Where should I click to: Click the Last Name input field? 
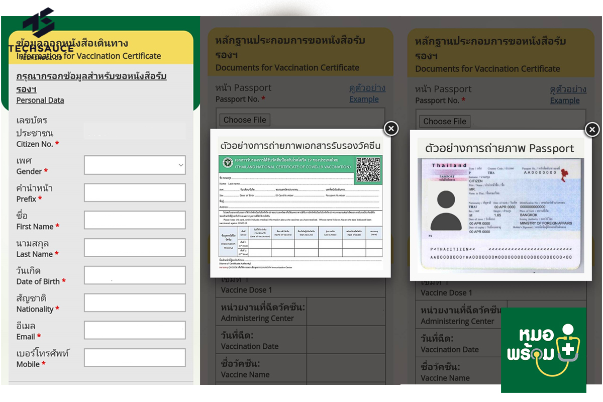click(x=135, y=248)
